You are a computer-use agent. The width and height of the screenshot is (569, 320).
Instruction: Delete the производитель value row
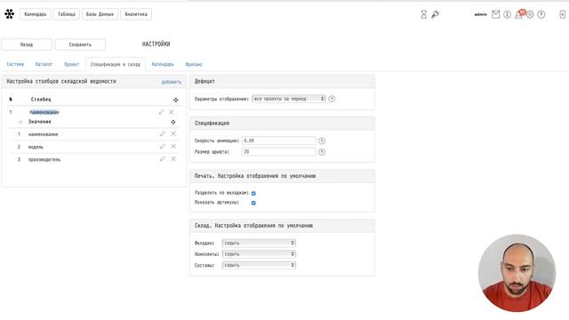click(173, 159)
